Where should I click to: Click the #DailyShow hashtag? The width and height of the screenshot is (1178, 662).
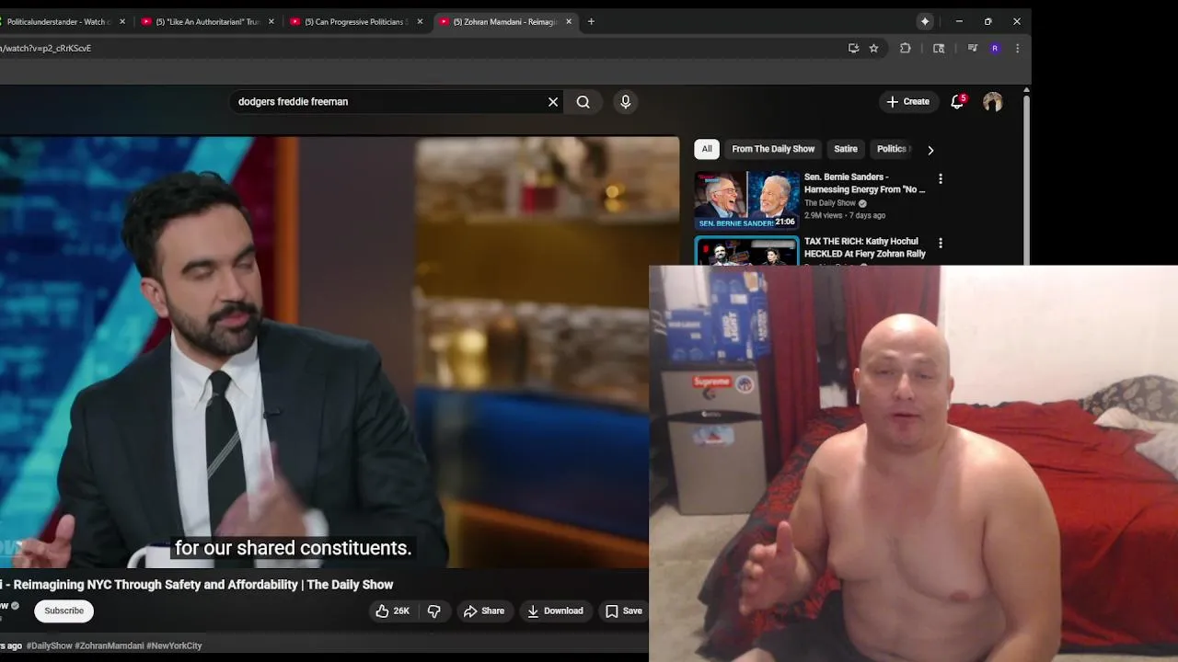49,645
